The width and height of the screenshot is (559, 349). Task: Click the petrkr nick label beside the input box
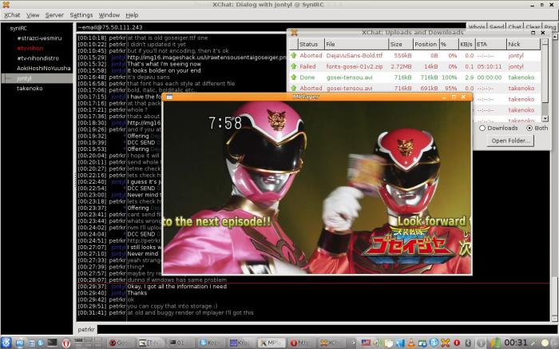86,329
